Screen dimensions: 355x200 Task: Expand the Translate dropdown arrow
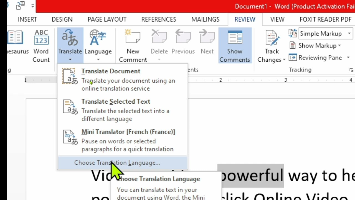tap(70, 59)
